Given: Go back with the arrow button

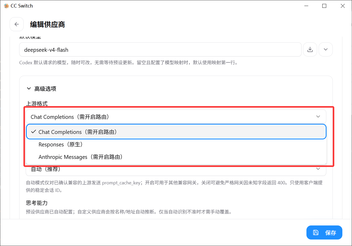Looking at the screenshot, I should point(17,24).
